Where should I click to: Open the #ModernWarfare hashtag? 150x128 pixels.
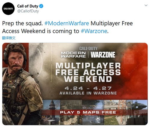point(67,23)
